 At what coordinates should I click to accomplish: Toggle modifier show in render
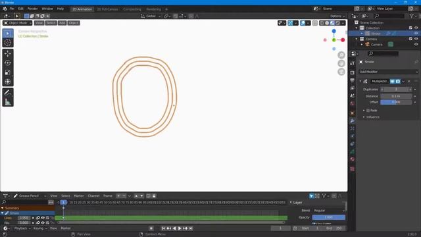click(x=398, y=81)
